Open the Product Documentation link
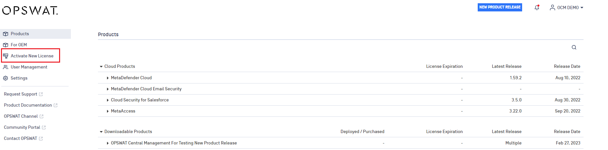Image resolution: width=608 pixels, height=150 pixels. 28,105
